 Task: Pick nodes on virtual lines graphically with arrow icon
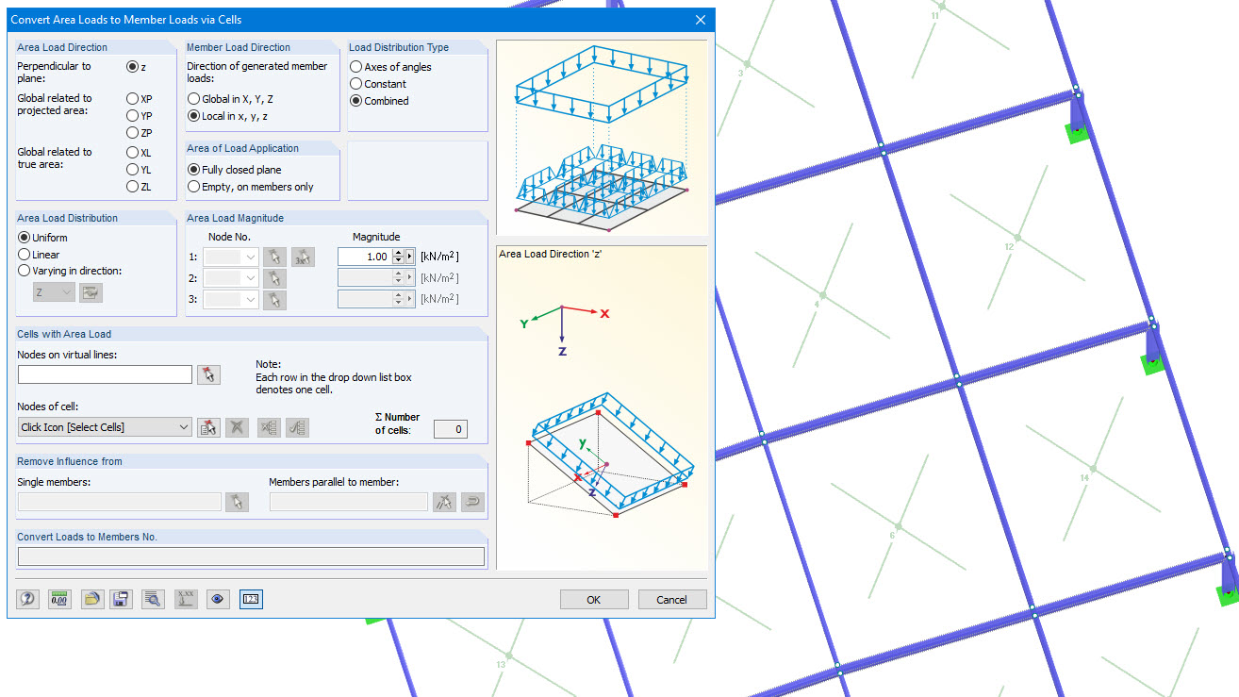point(208,374)
